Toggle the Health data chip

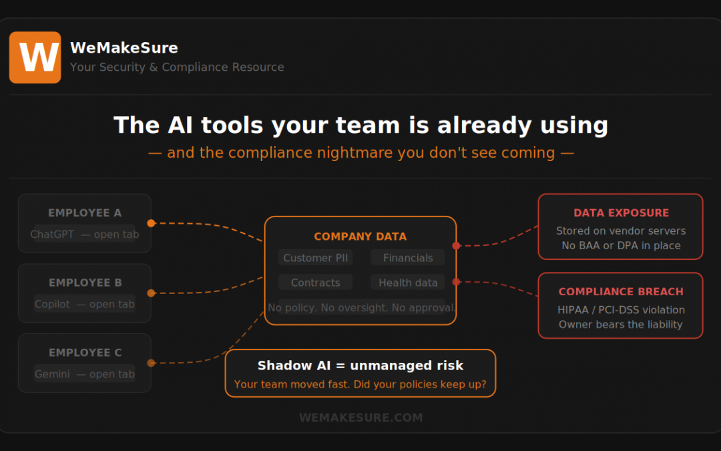pyautogui.click(x=407, y=282)
